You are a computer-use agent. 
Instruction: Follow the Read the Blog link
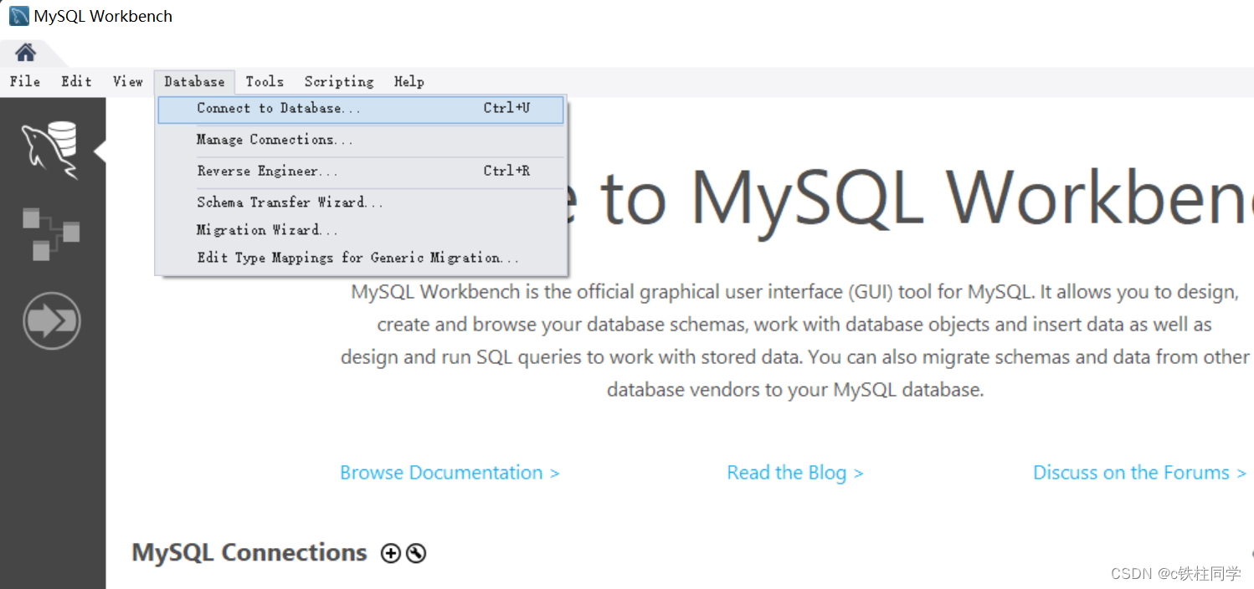(x=795, y=473)
